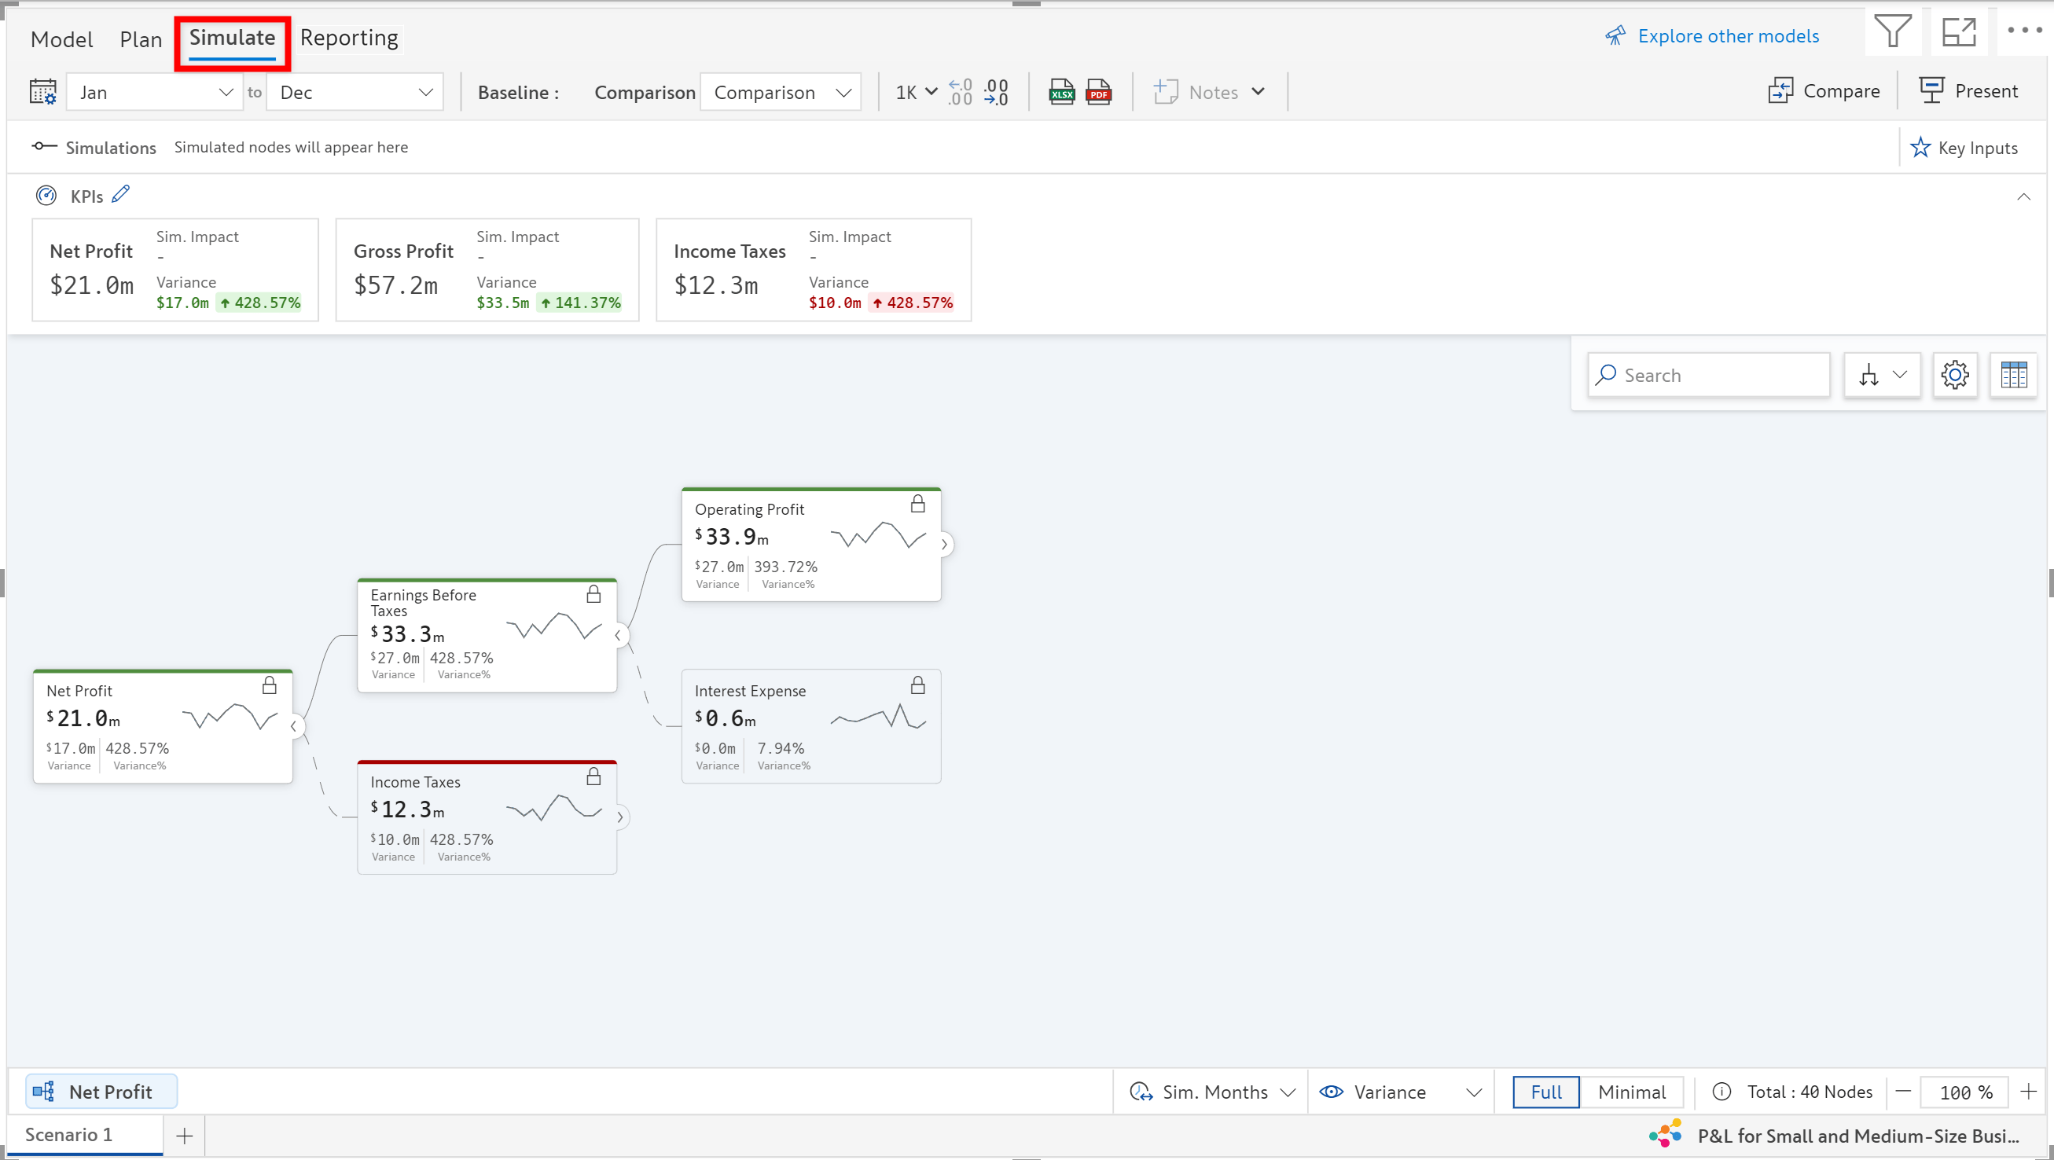2054x1160 pixels.
Task: Toggle lock on the Operating Profit node
Action: click(x=918, y=505)
